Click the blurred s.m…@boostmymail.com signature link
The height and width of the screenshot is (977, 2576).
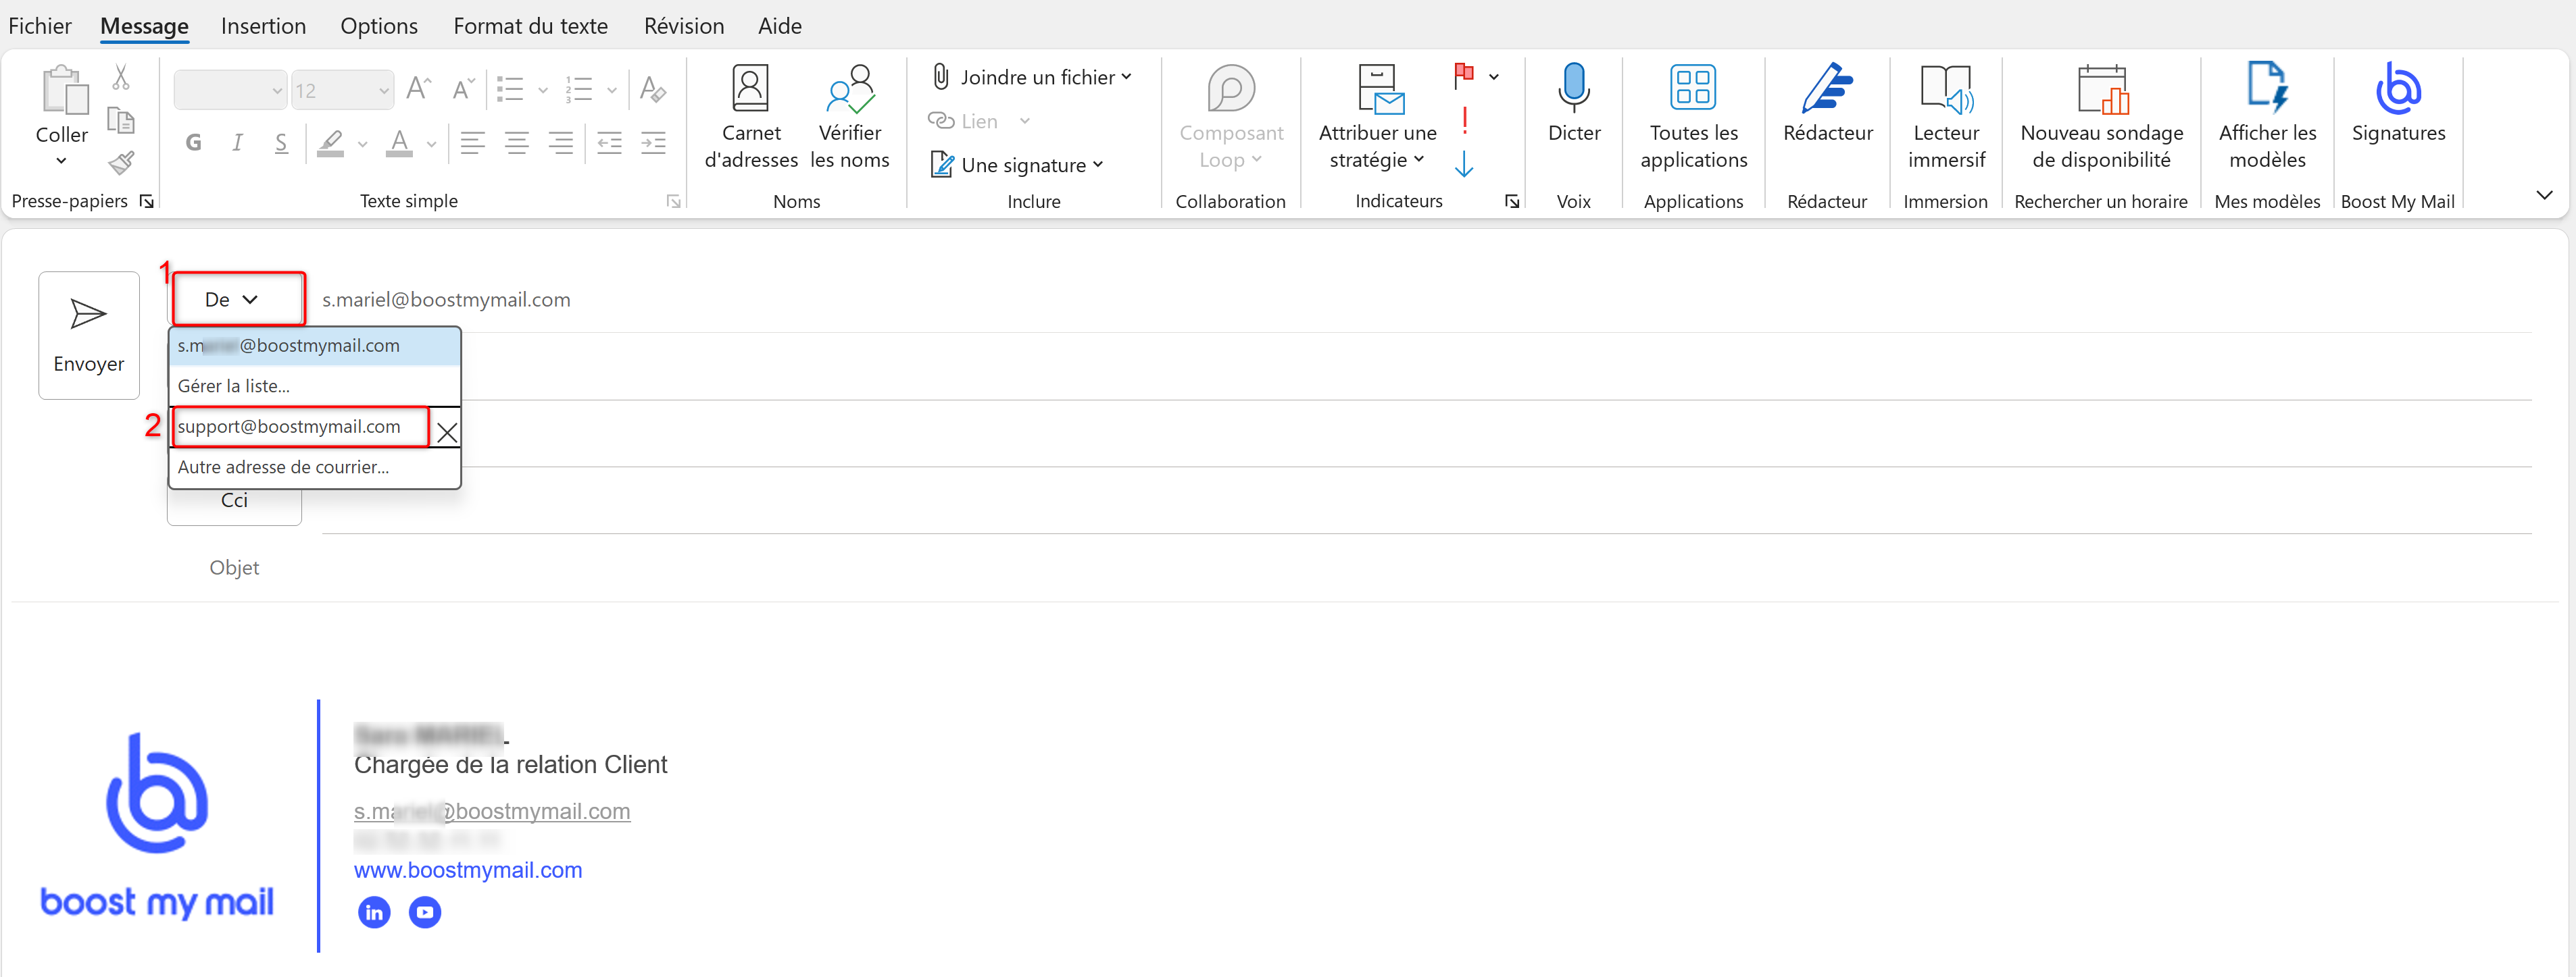point(492,811)
